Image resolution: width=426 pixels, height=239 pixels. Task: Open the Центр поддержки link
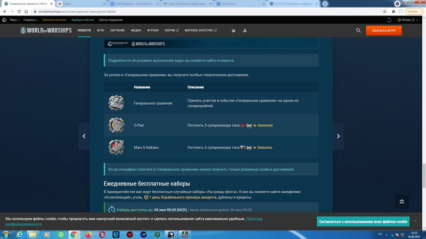(x=111, y=20)
